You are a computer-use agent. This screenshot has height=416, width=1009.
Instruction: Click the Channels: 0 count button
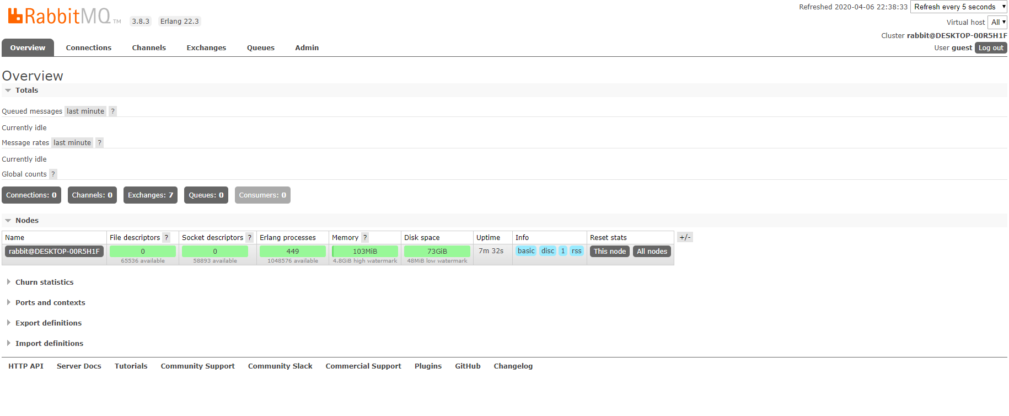point(92,195)
